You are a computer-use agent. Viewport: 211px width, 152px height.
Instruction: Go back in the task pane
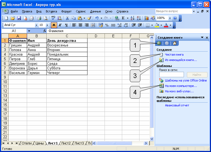[159, 43]
